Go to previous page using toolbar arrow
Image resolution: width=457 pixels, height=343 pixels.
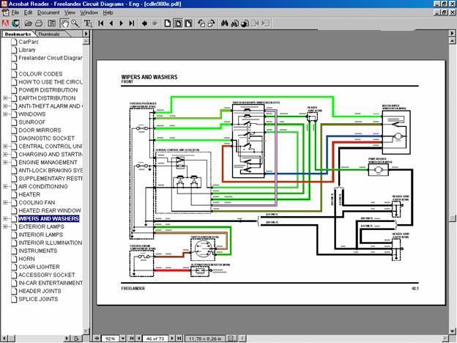[x=111, y=23]
